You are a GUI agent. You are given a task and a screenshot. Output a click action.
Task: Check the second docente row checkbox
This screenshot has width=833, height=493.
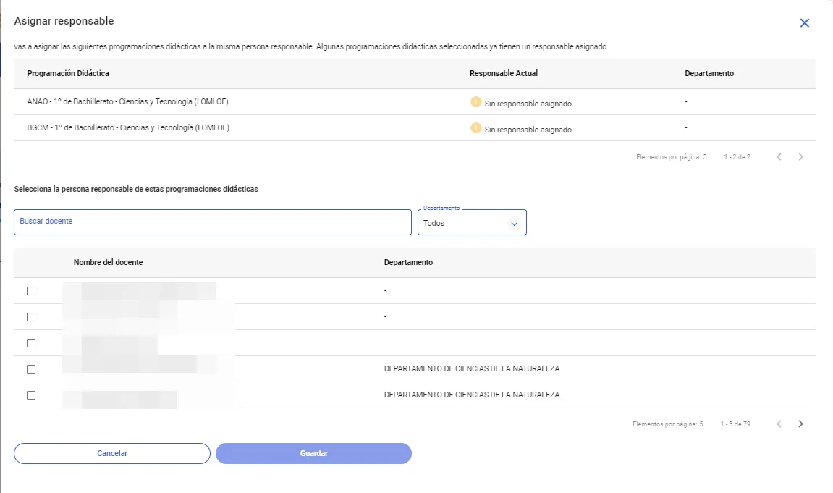[30, 316]
